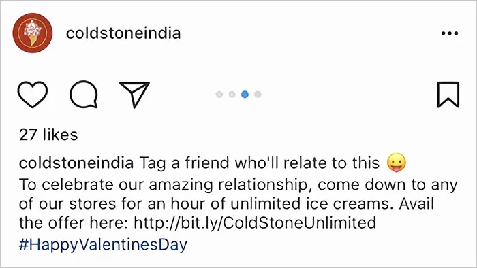Share post using the paper plane icon
The height and width of the screenshot is (268, 477).
coord(134,95)
